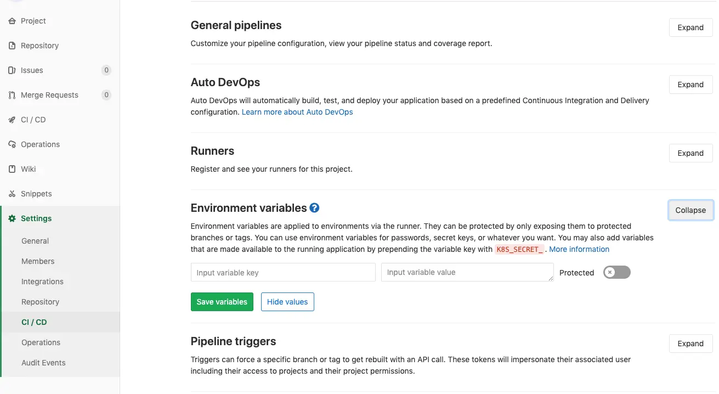Select Audit Events in settings submenu
Image resolution: width=719 pixels, height=394 pixels.
(x=43, y=363)
